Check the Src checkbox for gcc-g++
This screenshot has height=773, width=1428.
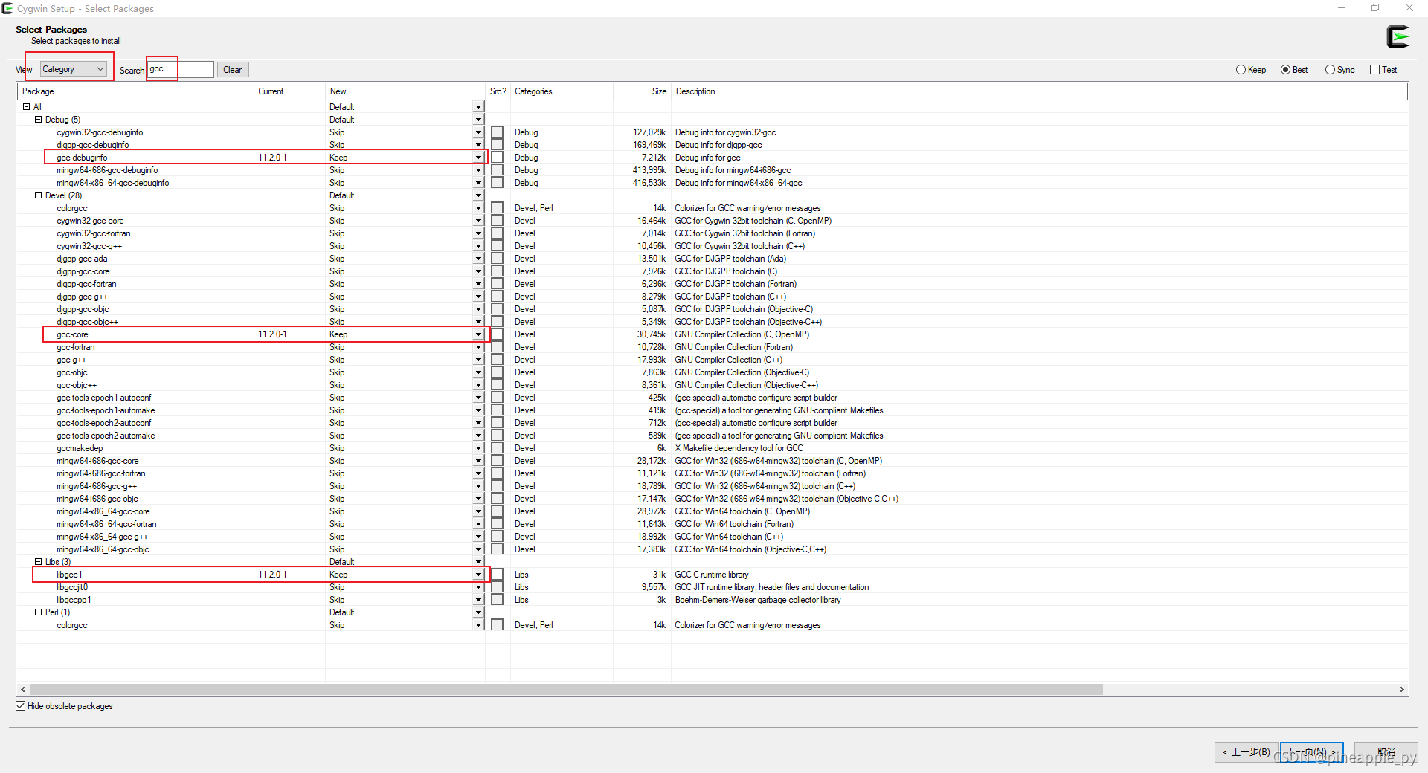pyautogui.click(x=498, y=360)
